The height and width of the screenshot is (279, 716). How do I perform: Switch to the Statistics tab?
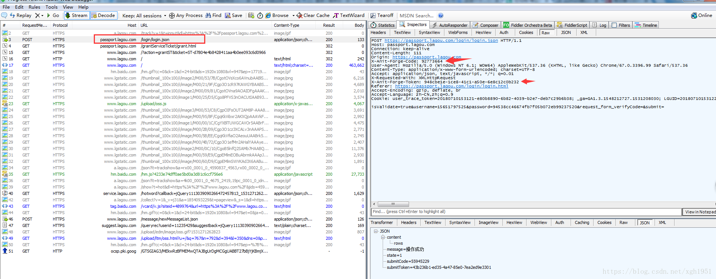383,25
